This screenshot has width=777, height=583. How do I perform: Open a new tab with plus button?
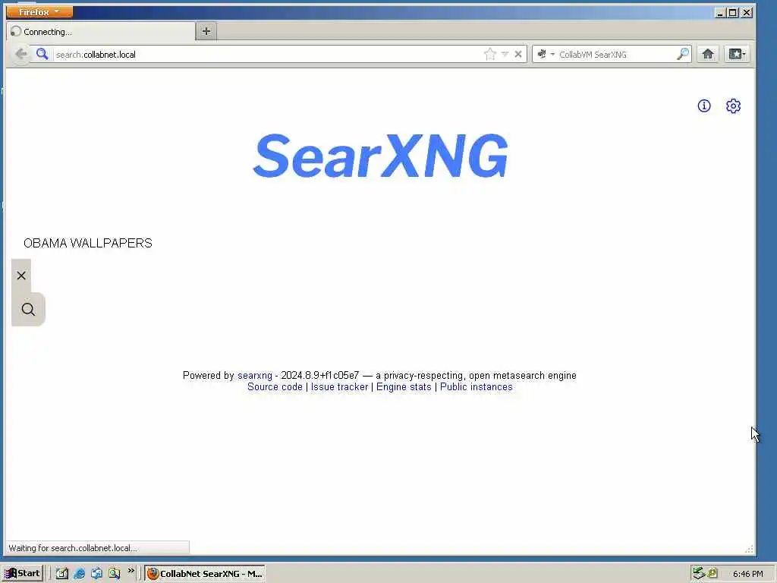(x=206, y=31)
